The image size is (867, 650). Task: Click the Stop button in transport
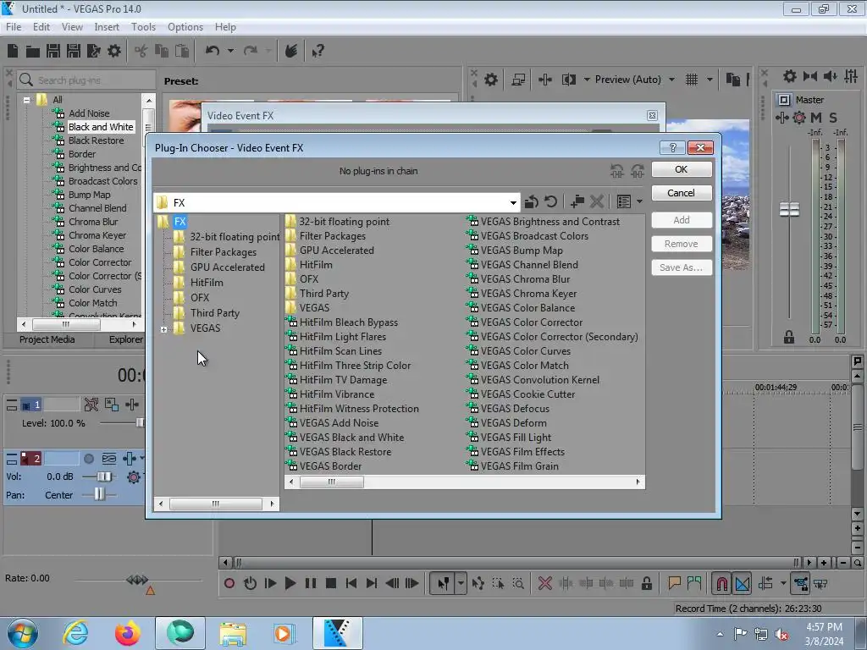pyautogui.click(x=331, y=583)
